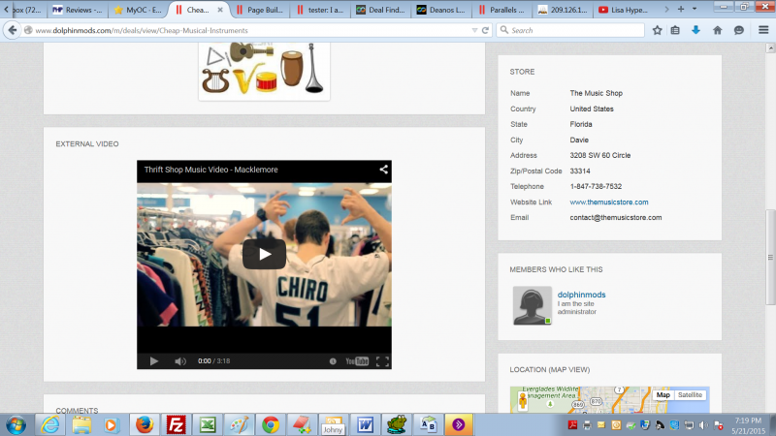This screenshot has height=436, width=776.
Task: Share the video using the share icon
Action: pos(383,170)
